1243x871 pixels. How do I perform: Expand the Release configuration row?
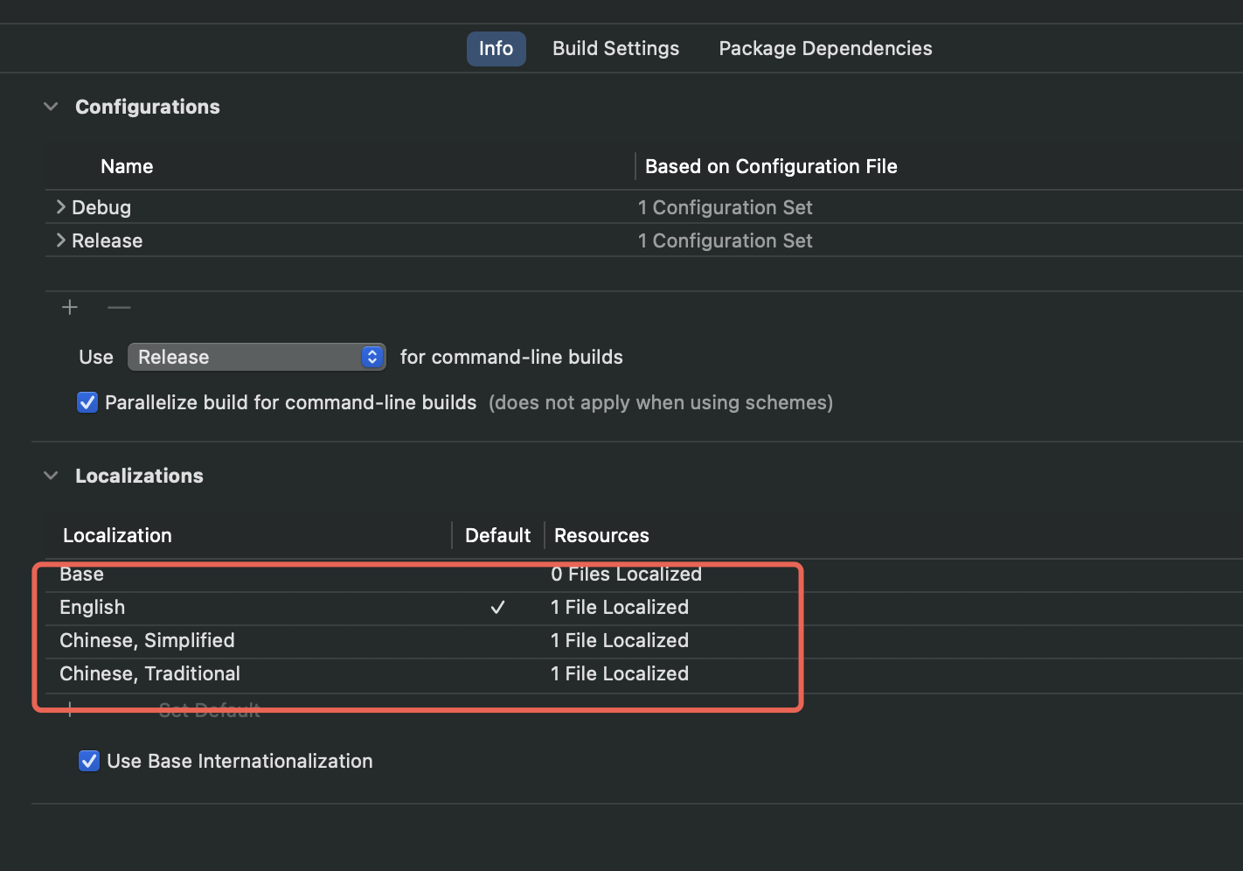60,240
